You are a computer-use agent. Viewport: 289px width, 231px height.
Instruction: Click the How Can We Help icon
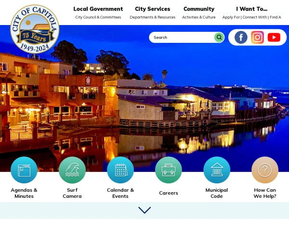point(265,170)
